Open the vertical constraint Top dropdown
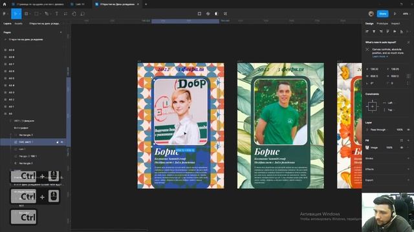414x232 pixels. click(x=390, y=110)
